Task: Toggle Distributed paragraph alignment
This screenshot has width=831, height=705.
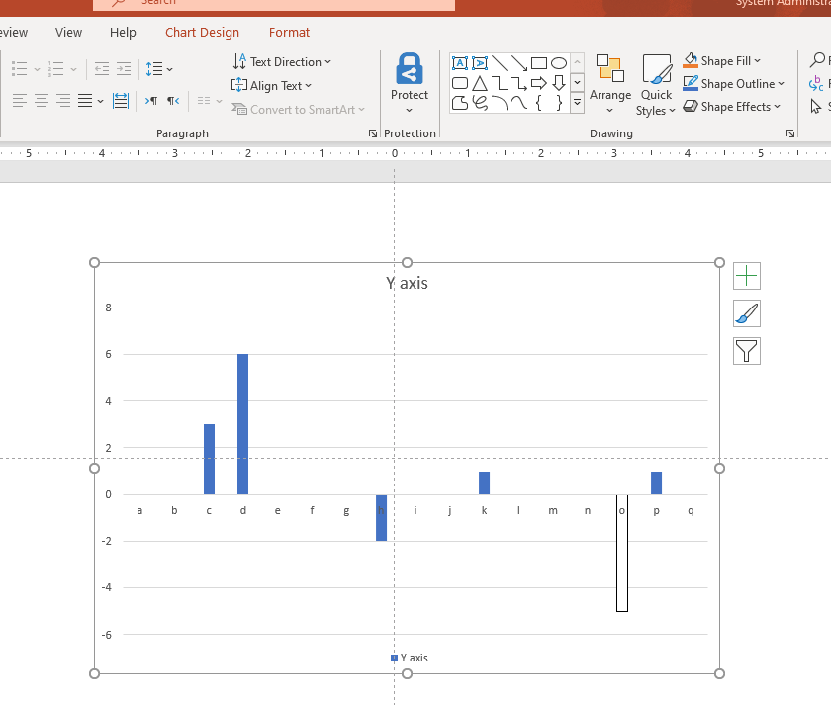Action: point(121,100)
